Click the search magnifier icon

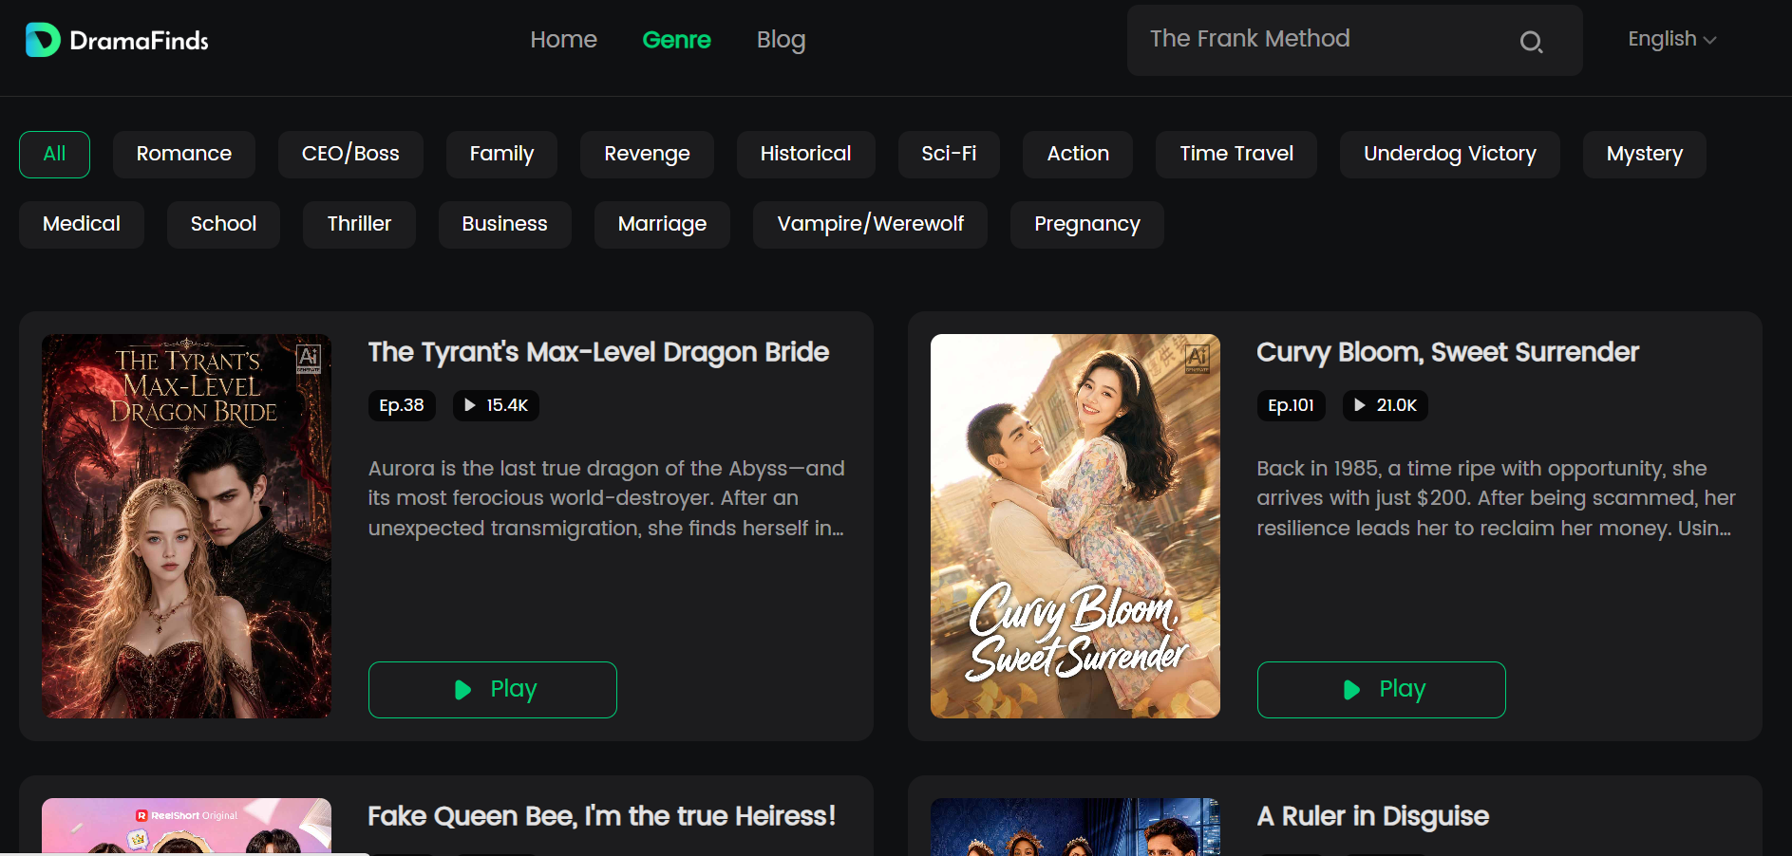(1531, 42)
